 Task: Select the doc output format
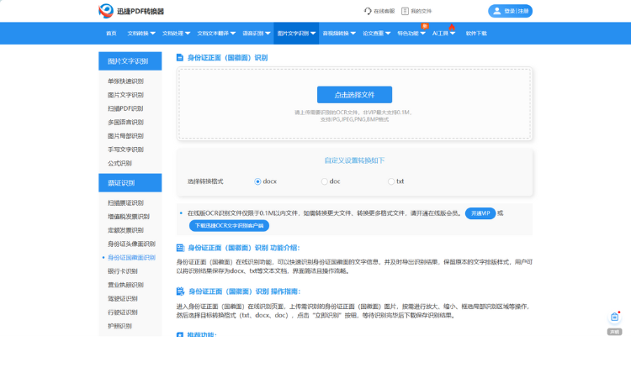(x=325, y=181)
